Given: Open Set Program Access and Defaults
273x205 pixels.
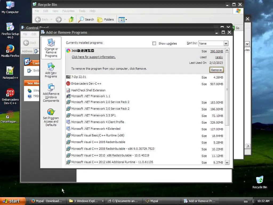Looking at the screenshot, I should tap(51, 117).
